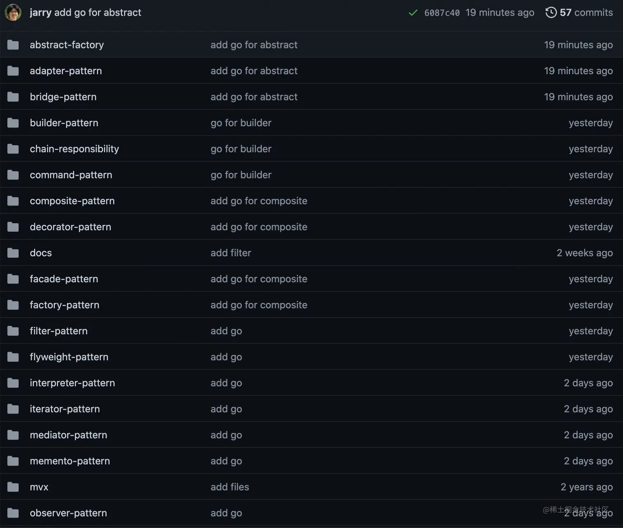
Task: Click the jarry author name
Action: [x=40, y=13]
